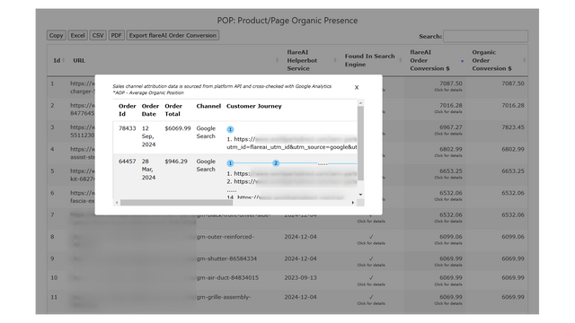The width and height of the screenshot is (575, 323).
Task: Sort table by Id column
Action: [57, 60]
